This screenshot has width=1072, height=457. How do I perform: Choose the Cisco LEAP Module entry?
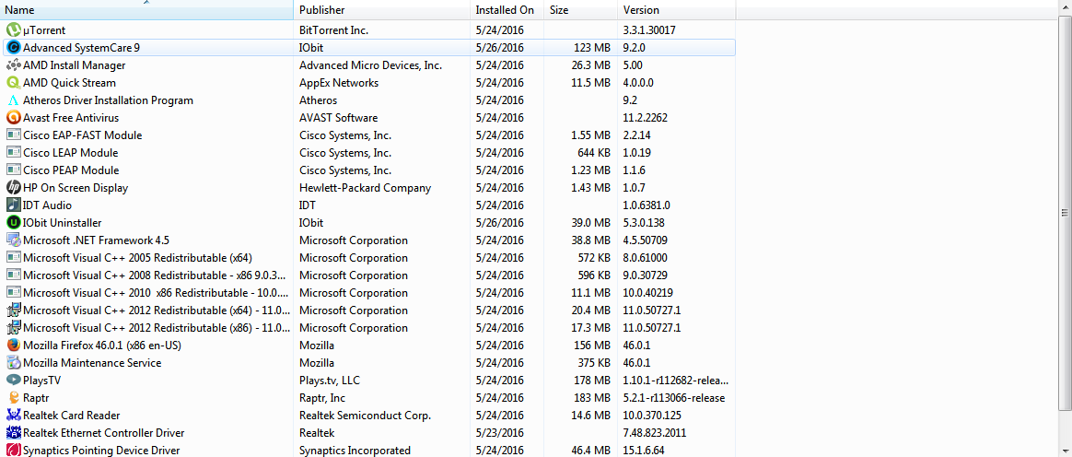[70, 153]
